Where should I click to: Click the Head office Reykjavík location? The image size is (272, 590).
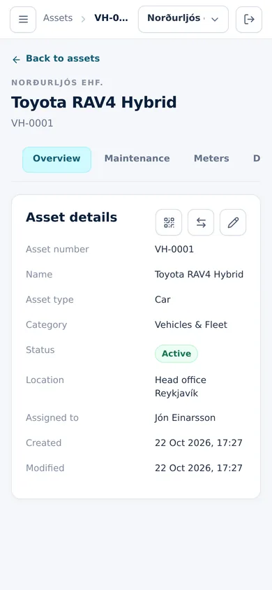tap(181, 387)
